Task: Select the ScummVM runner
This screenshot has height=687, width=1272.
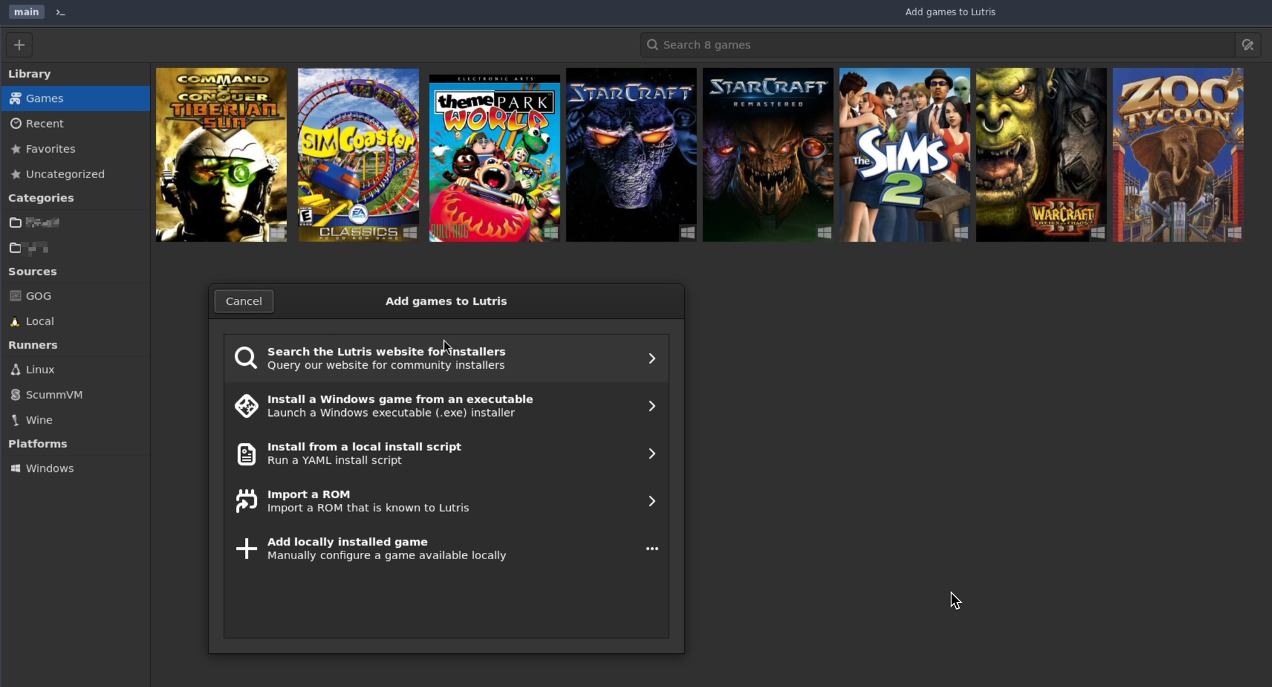Action: [75, 395]
